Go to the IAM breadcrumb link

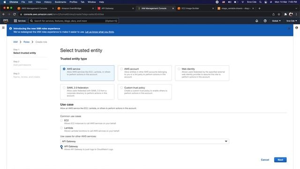coord(15,42)
